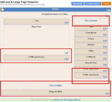
Task: Edit the Blog and Web gadget
Action: [x=108, y=93]
